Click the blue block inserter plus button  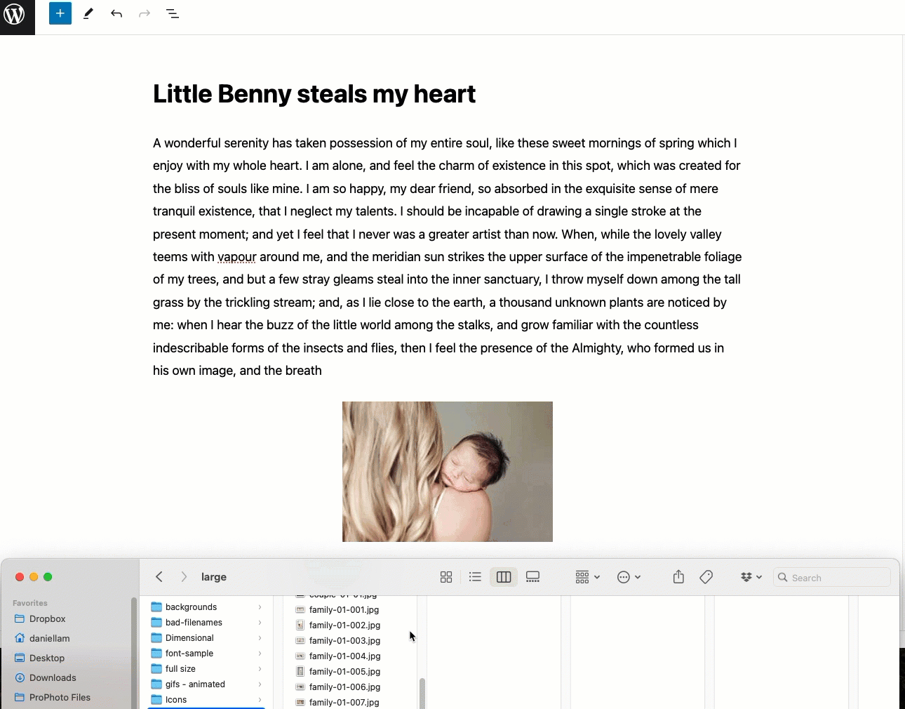click(60, 13)
